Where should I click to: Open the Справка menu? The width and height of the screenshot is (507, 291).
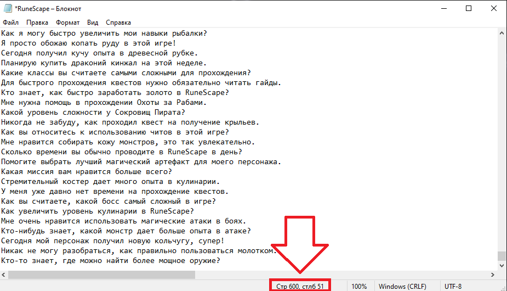pos(118,23)
